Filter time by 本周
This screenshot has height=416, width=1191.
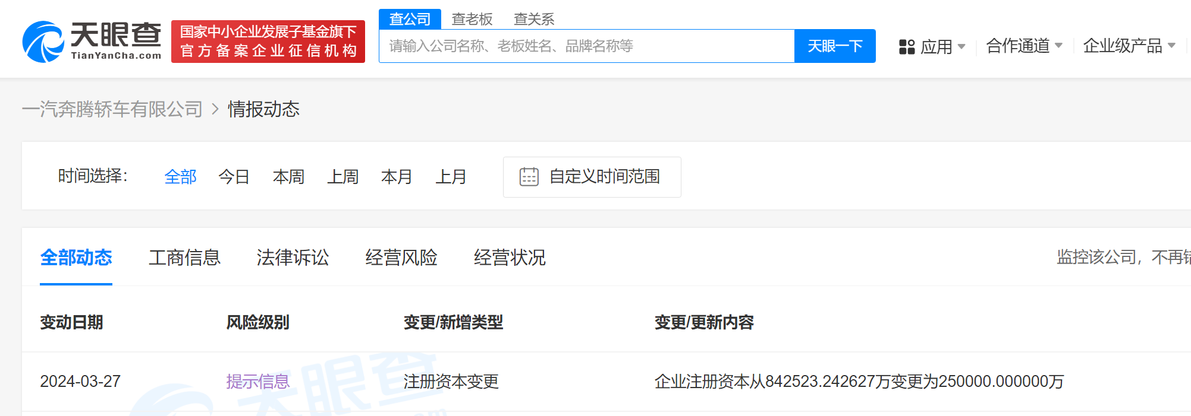coord(288,177)
